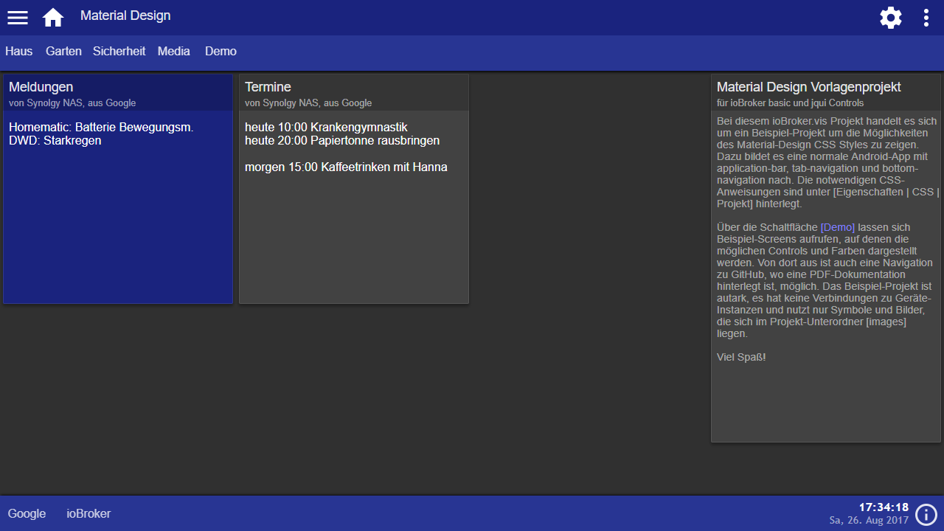The width and height of the screenshot is (944, 531).
Task: Open the hamburger navigation menu
Action: [x=18, y=18]
